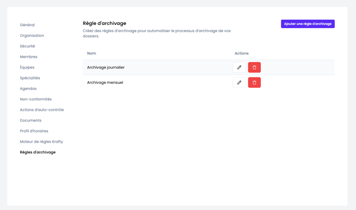Viewport: 356px width, 210px height.
Task: Open the Organisation settings section
Action: pyautogui.click(x=32, y=36)
